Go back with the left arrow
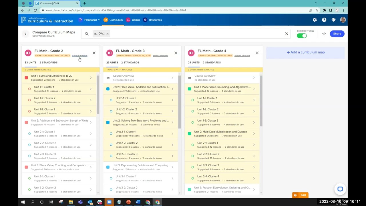 [25, 34]
